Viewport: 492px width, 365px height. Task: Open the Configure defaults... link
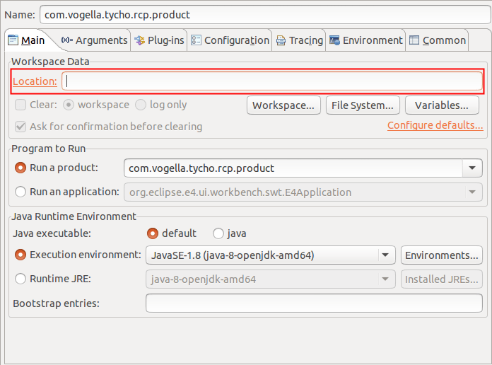tap(435, 125)
